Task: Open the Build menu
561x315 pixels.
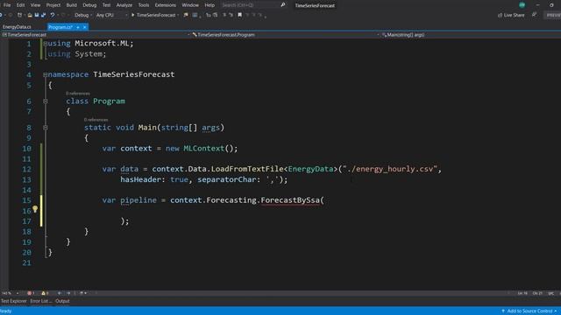Action: click(x=72, y=5)
